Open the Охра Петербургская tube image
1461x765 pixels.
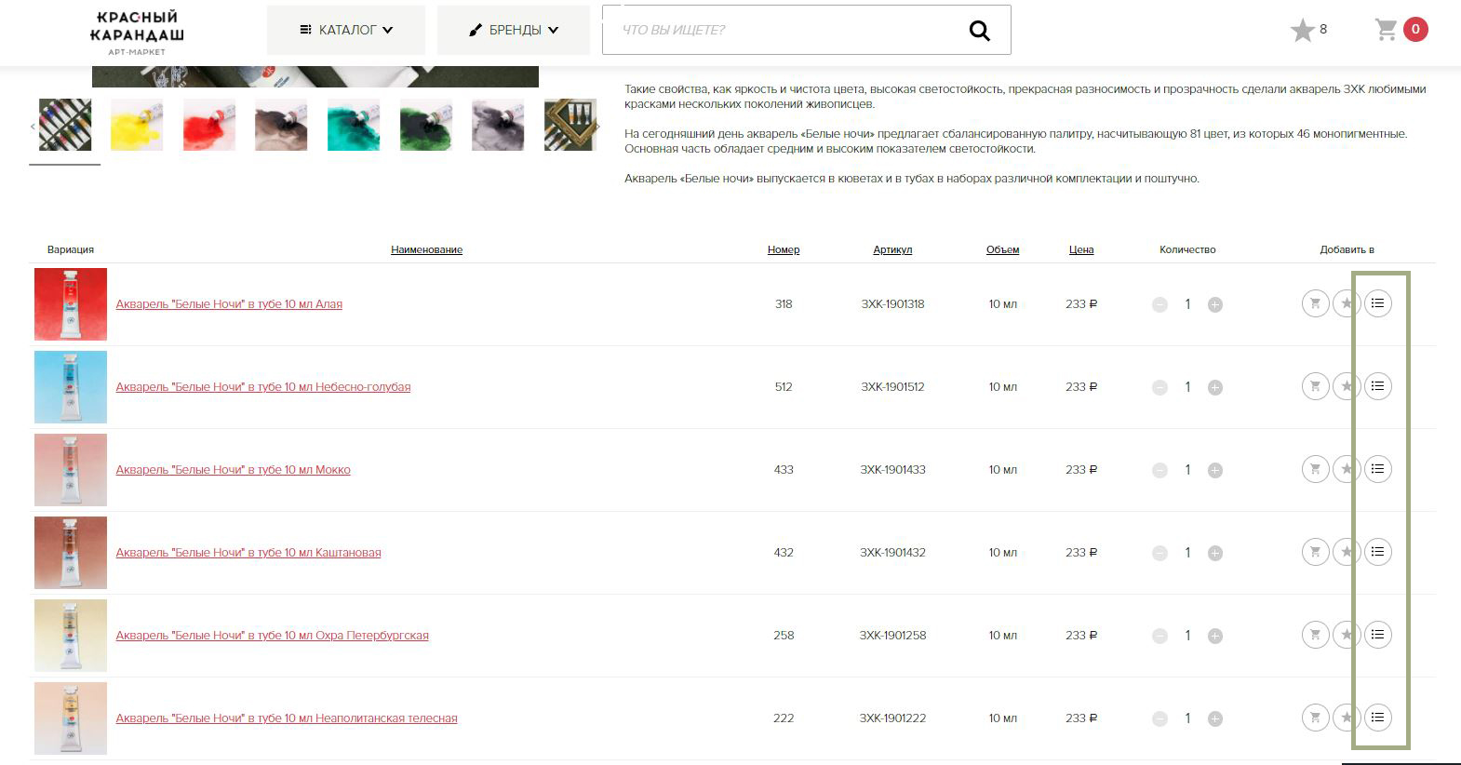[71, 636]
